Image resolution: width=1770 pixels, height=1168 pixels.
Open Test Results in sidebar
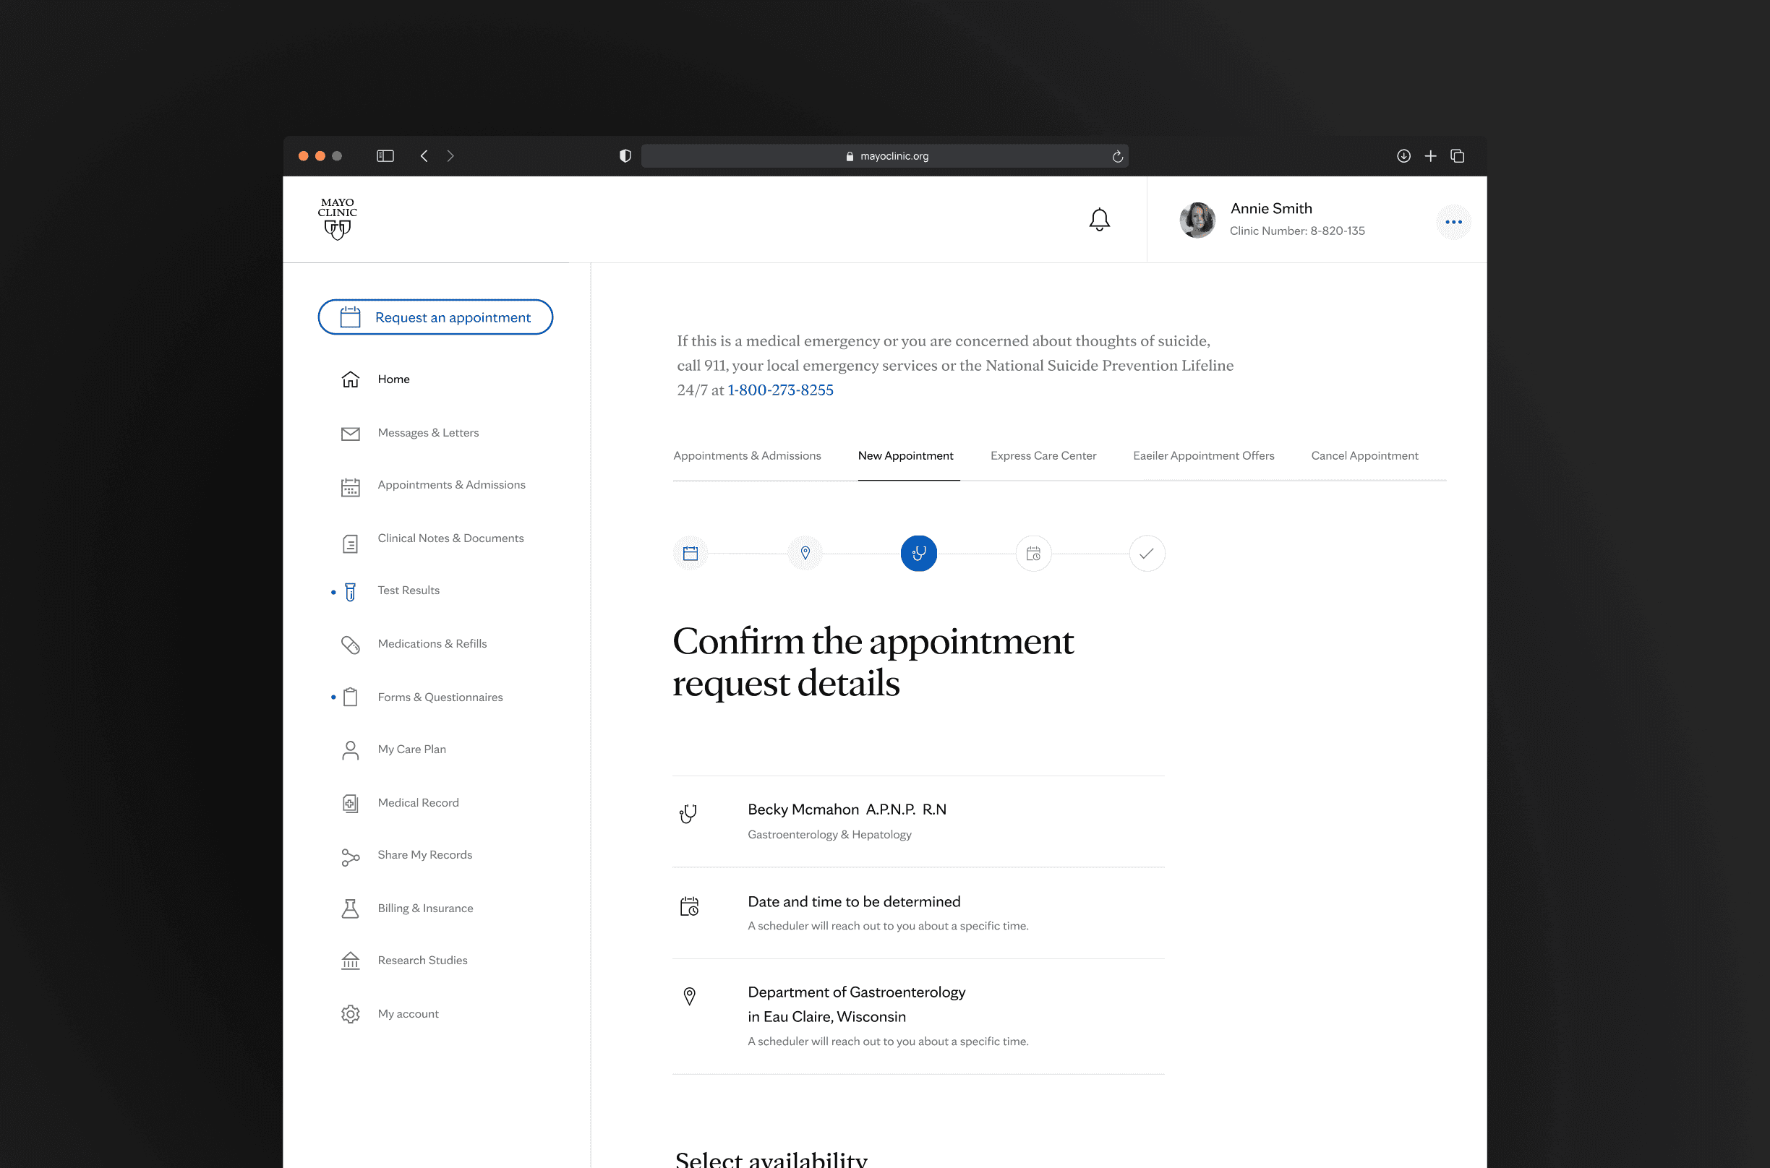pyautogui.click(x=409, y=590)
